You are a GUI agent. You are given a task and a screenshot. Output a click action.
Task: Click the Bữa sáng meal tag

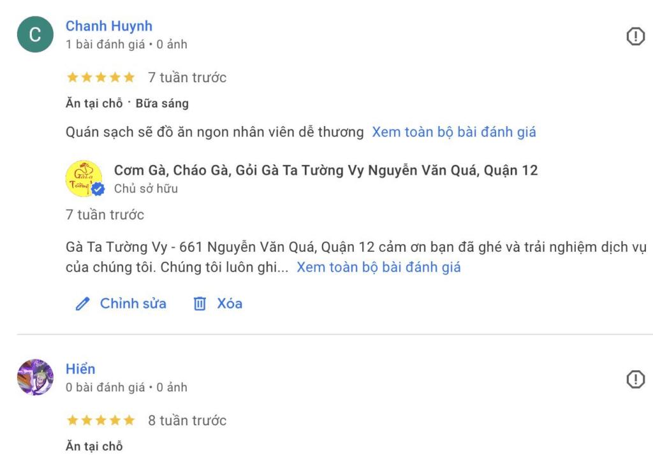point(162,103)
